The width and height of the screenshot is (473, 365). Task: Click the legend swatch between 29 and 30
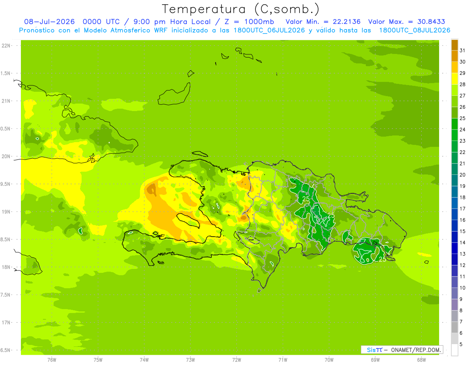[454, 68]
